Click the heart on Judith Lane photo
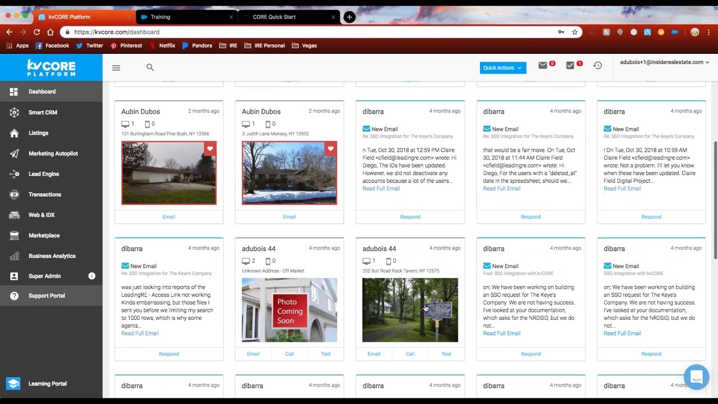718x404 pixels. click(x=330, y=149)
